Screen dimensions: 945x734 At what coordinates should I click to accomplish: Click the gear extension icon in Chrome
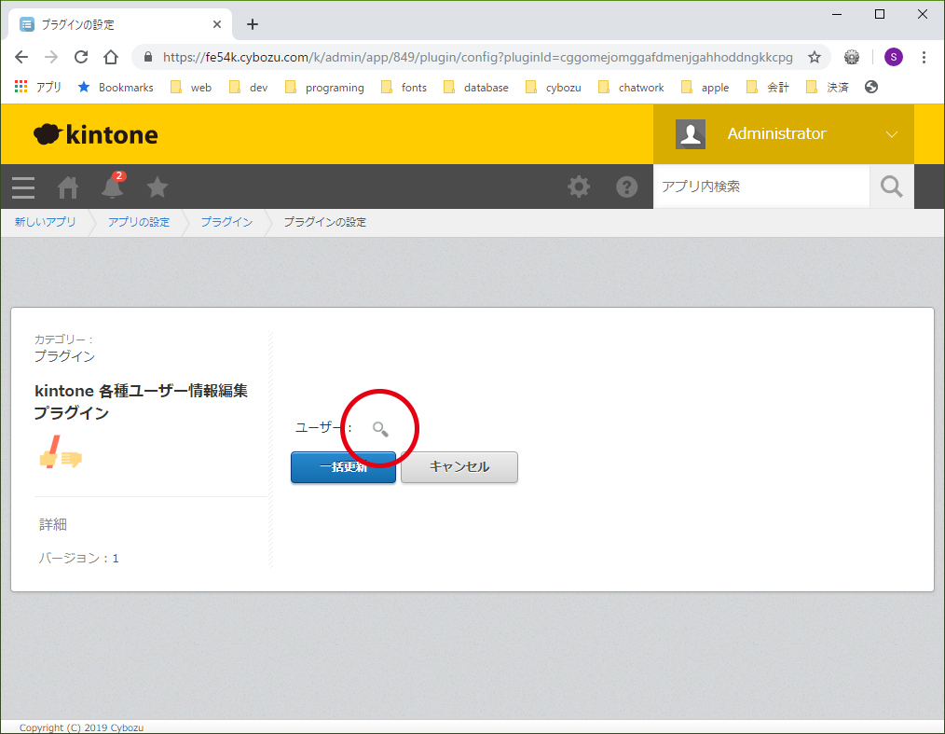click(852, 57)
